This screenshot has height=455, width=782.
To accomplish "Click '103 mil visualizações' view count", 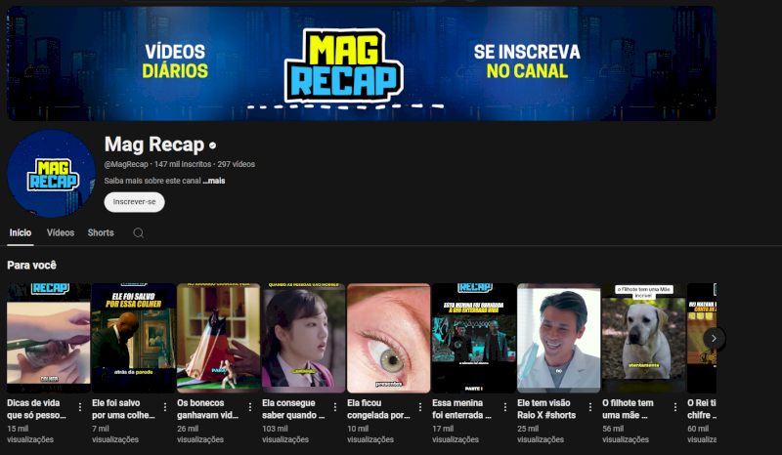I will tap(285, 434).
